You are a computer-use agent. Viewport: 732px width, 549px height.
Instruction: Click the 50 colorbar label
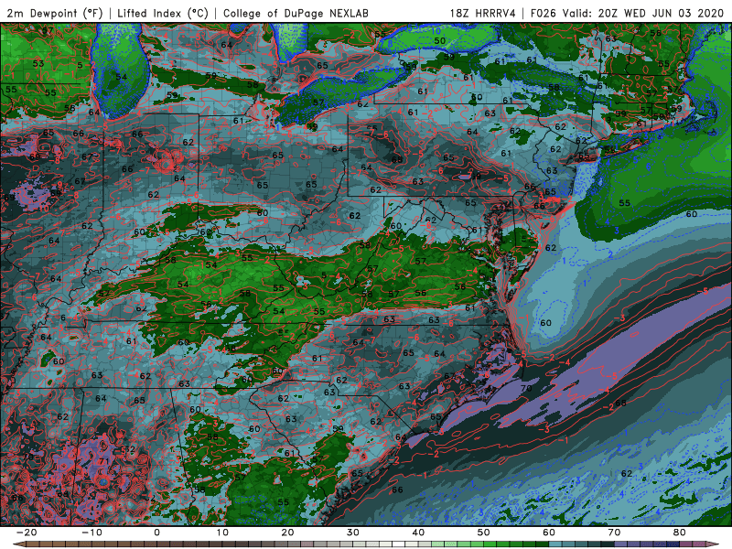click(x=484, y=533)
